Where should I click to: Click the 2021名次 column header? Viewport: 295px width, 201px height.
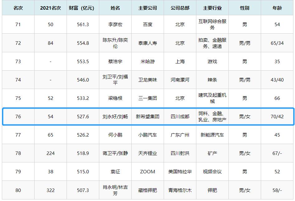coord(50,8)
